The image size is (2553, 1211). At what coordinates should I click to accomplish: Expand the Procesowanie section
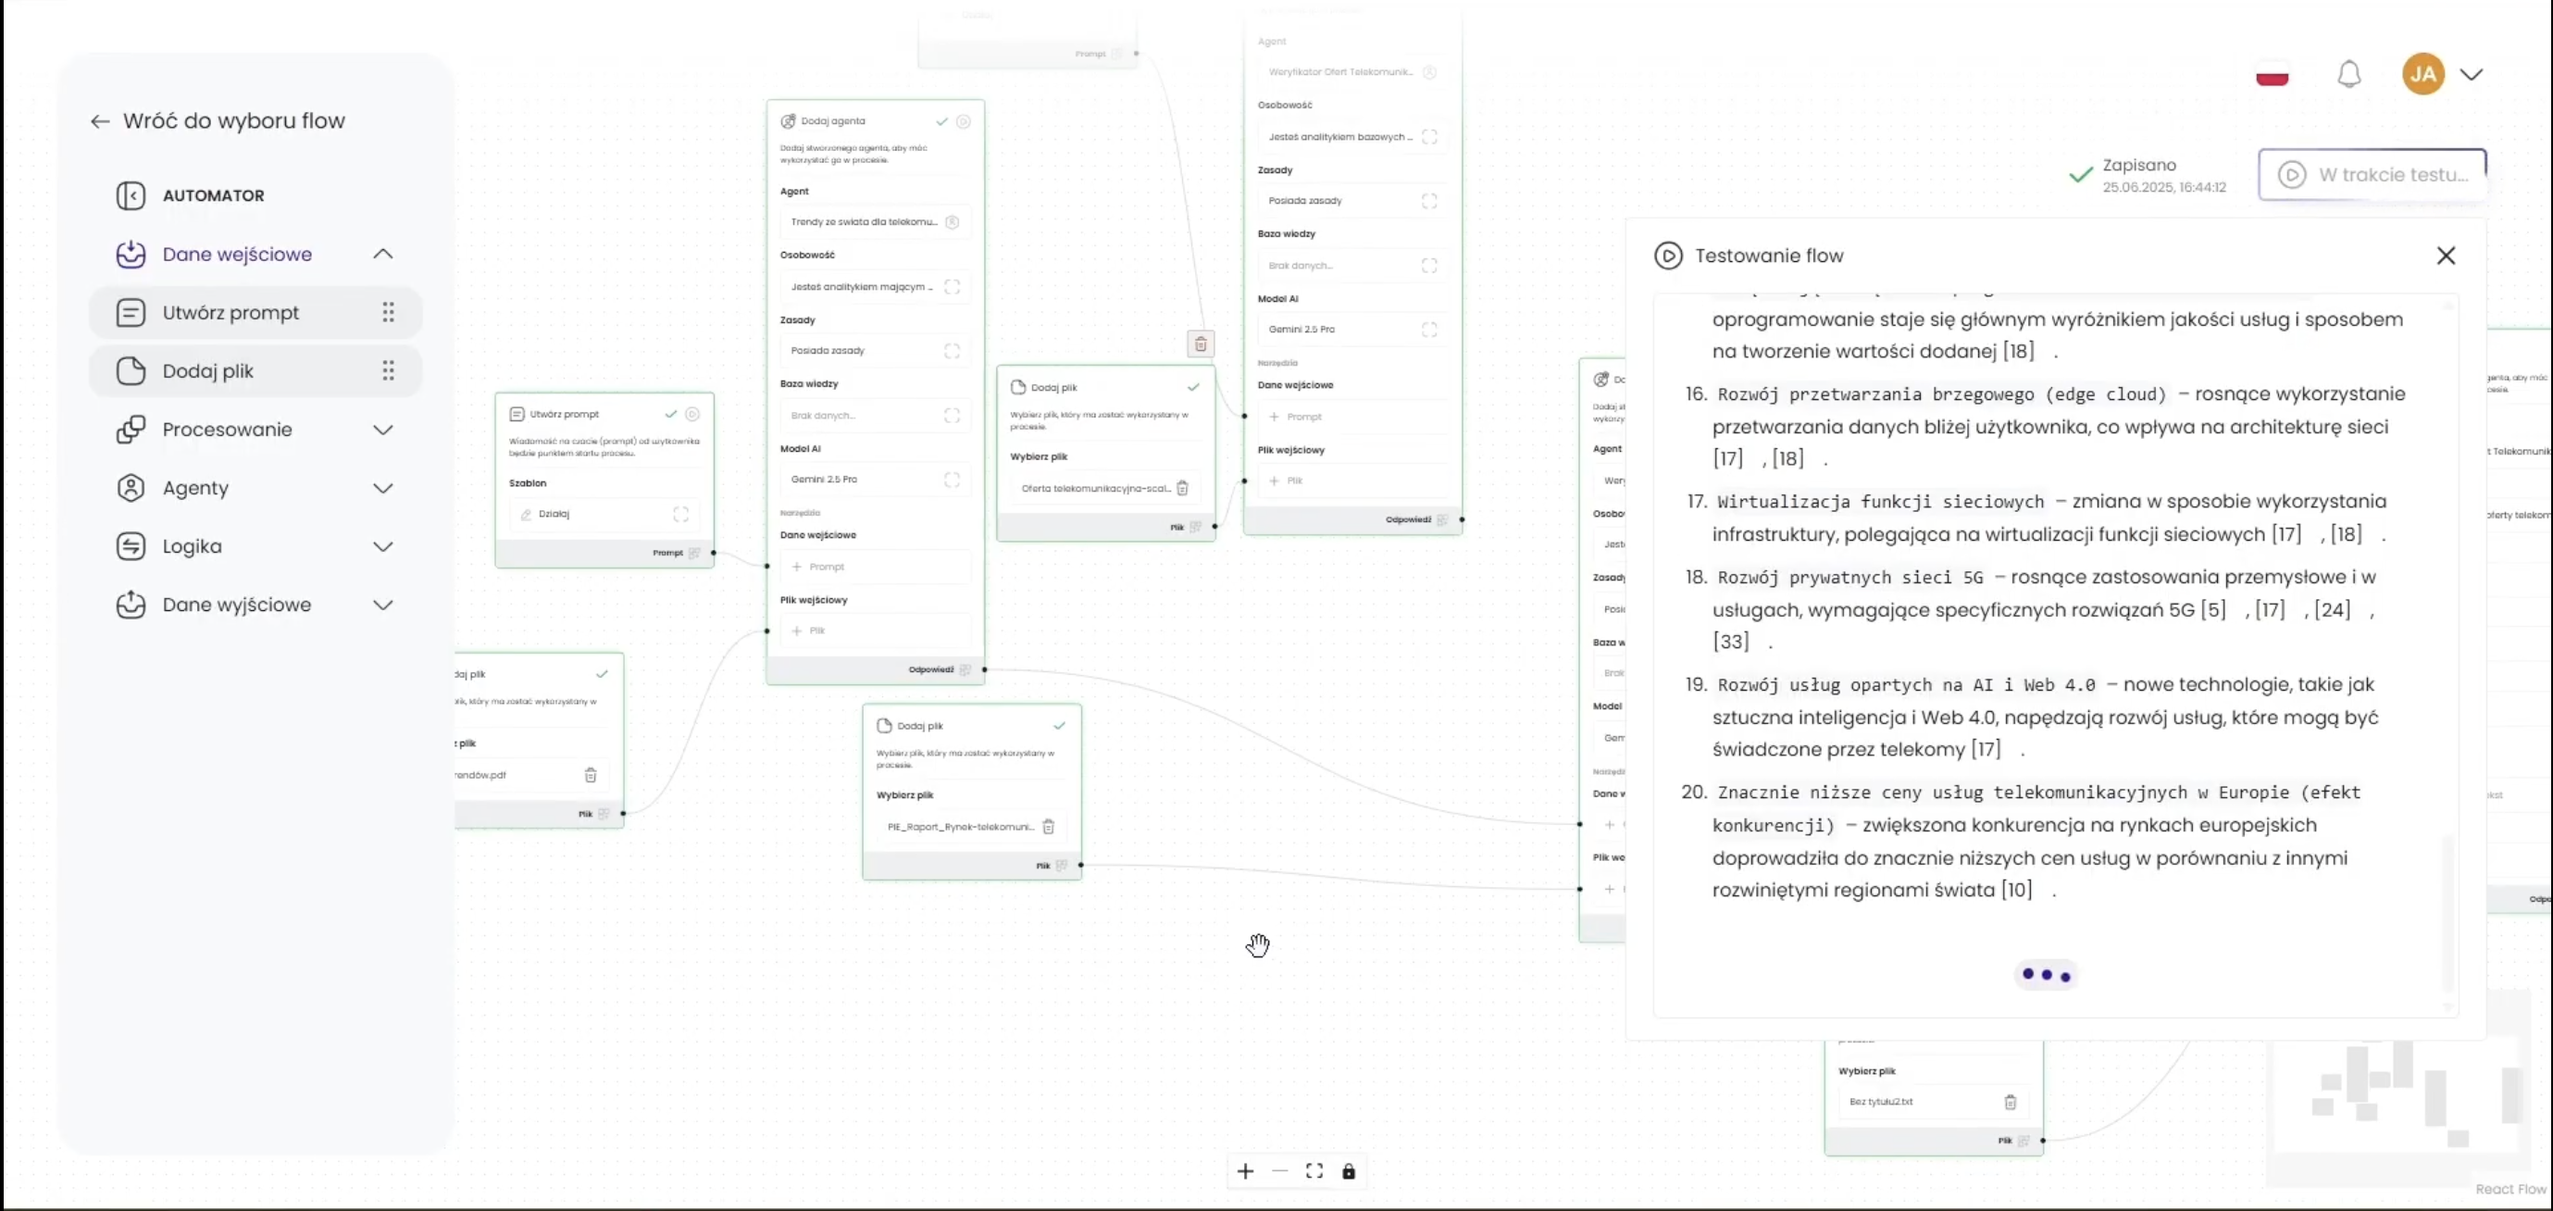(382, 431)
